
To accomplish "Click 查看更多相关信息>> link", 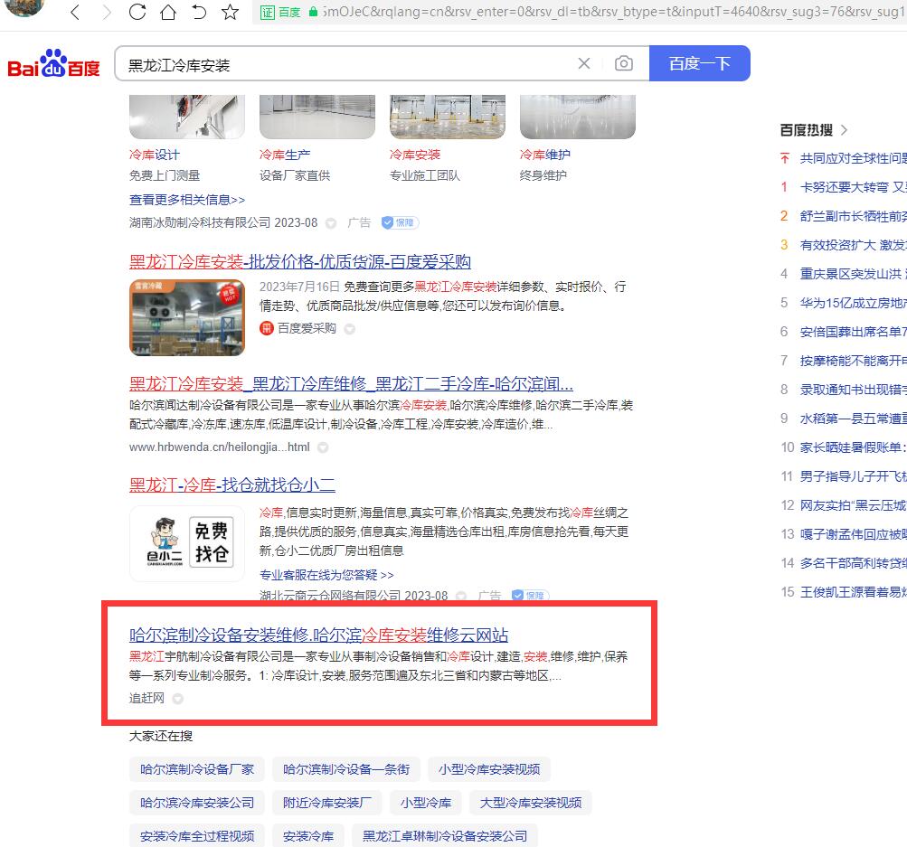I will [187, 200].
